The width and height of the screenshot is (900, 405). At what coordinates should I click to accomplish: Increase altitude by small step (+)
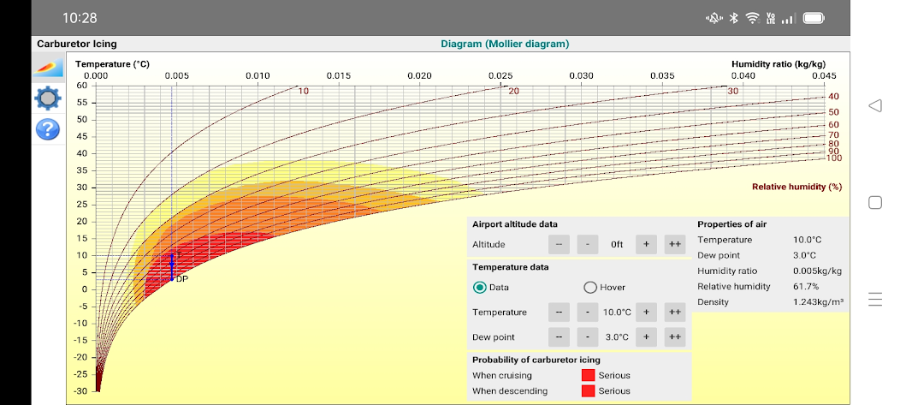coord(646,244)
